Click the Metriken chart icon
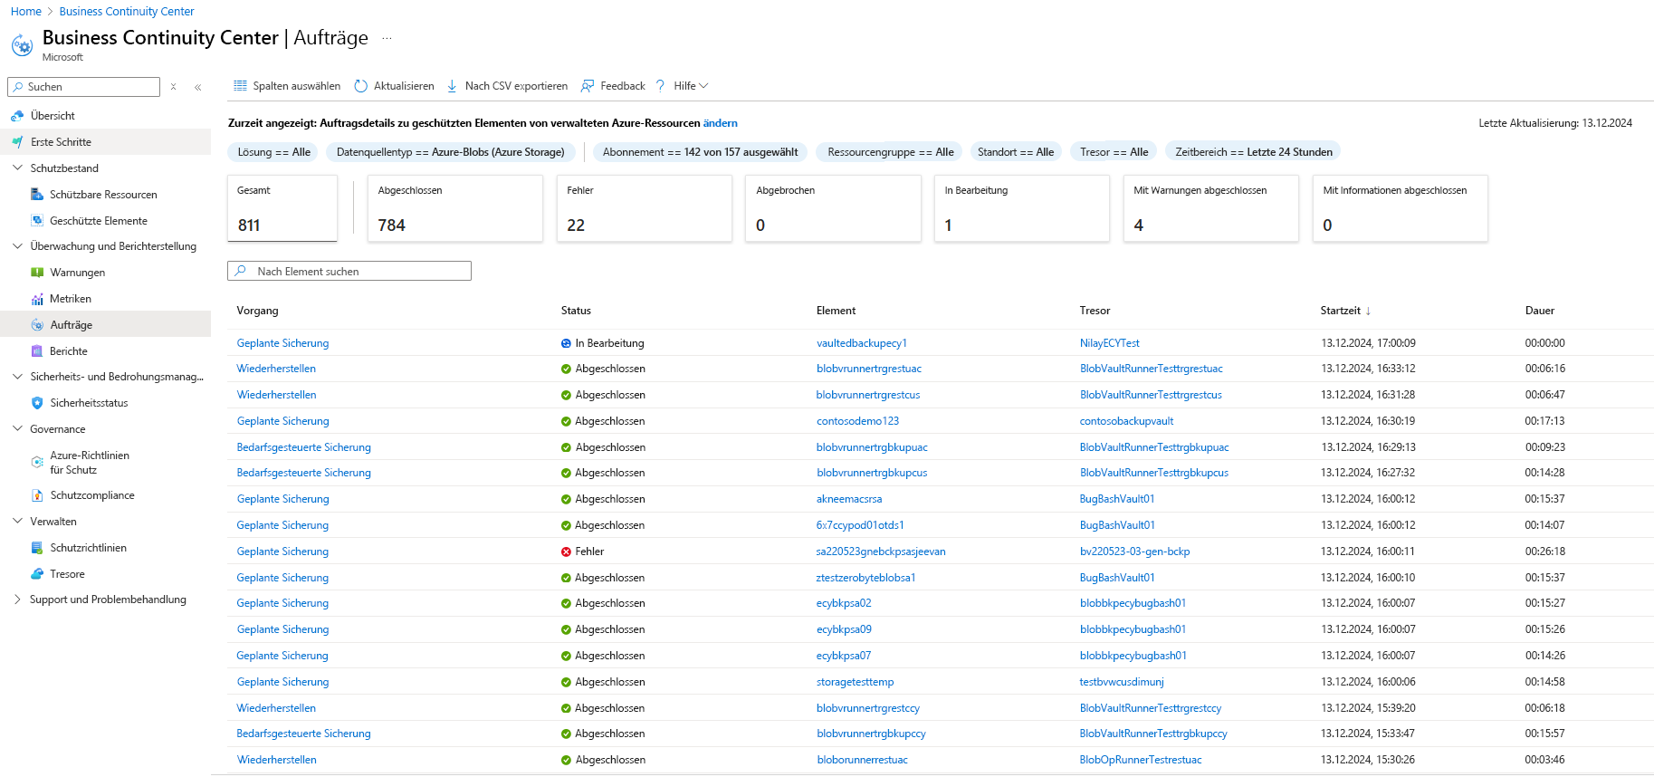 [x=37, y=299]
